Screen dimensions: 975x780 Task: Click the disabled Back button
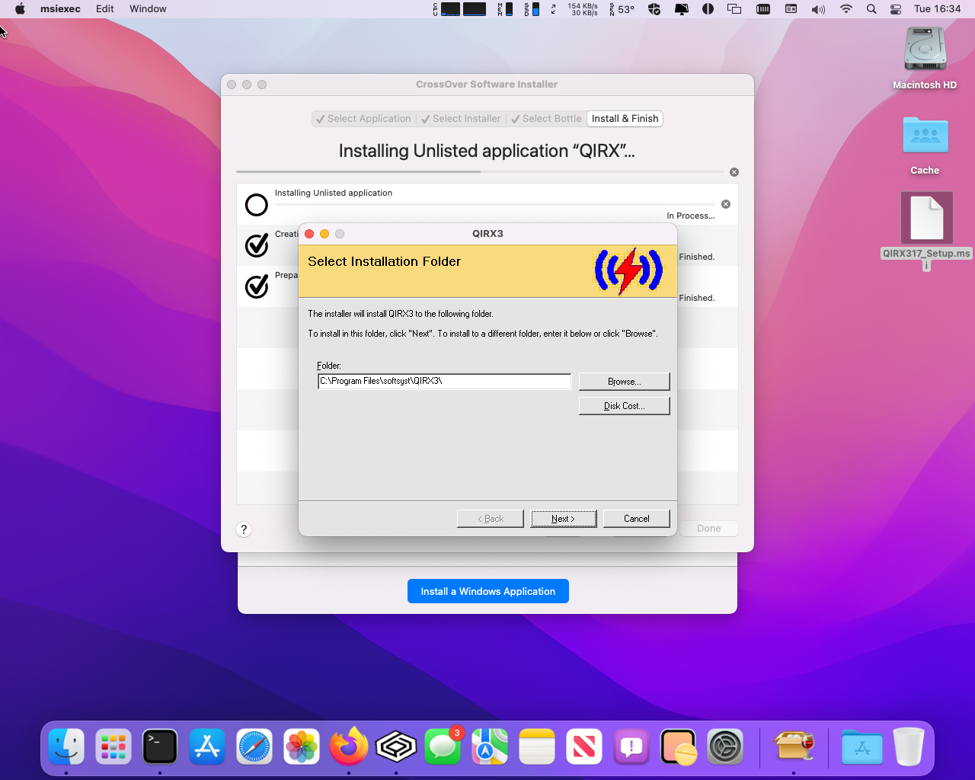(x=490, y=519)
